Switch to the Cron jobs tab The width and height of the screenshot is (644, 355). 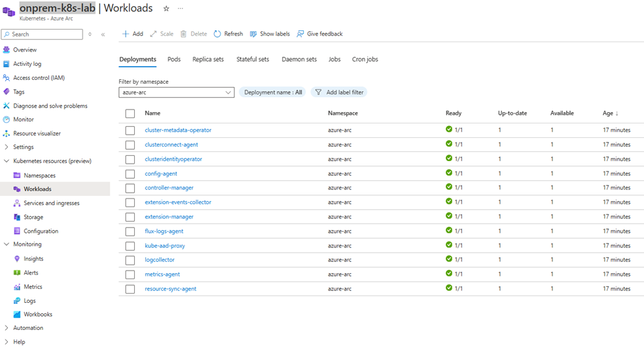pyautogui.click(x=365, y=59)
